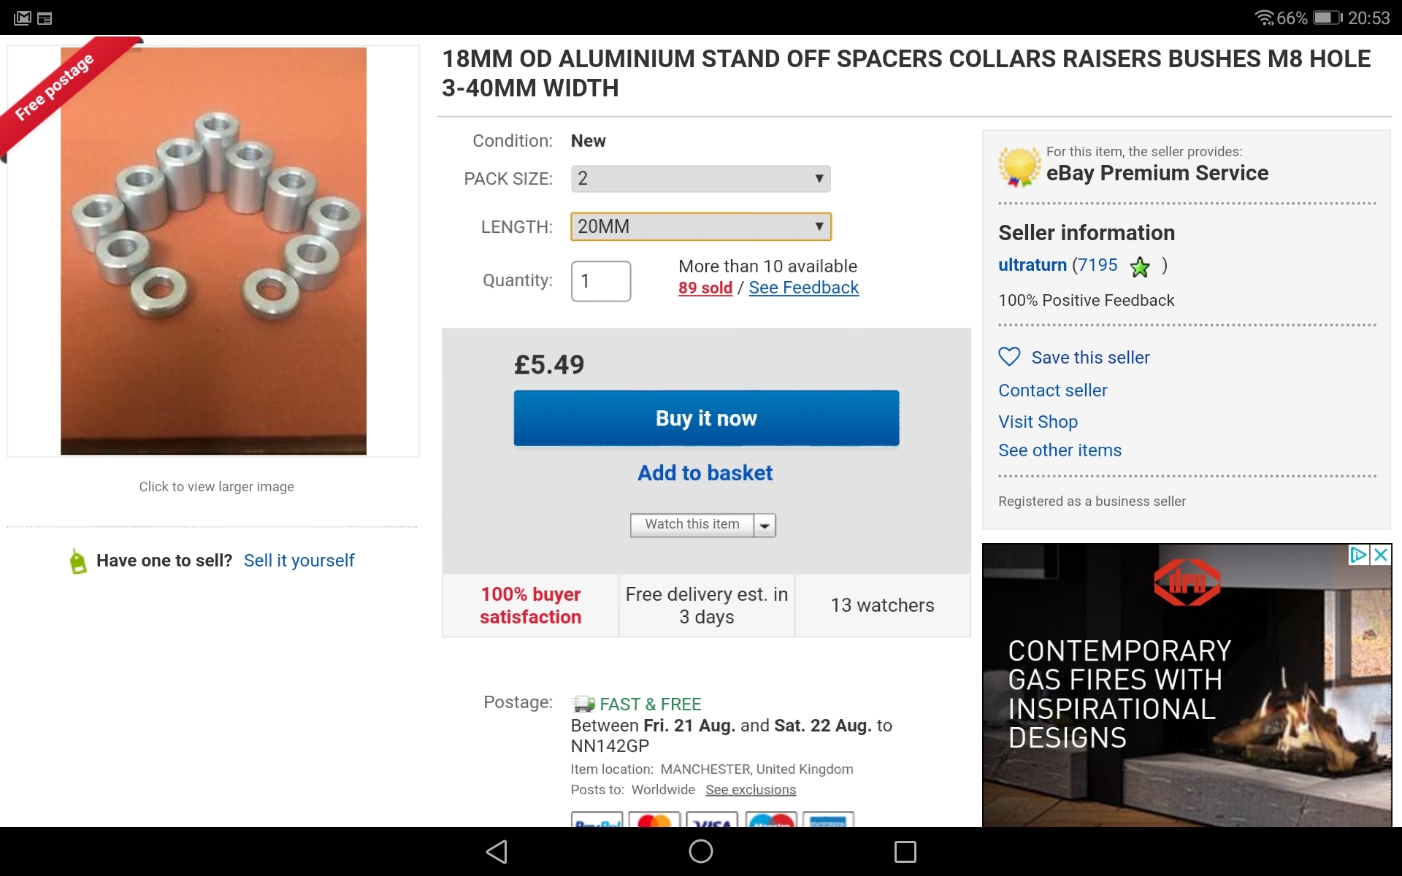Expand the Watch this item arrow

[x=765, y=526]
